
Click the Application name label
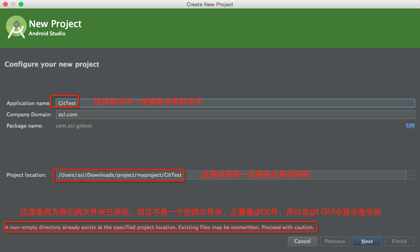click(28, 103)
